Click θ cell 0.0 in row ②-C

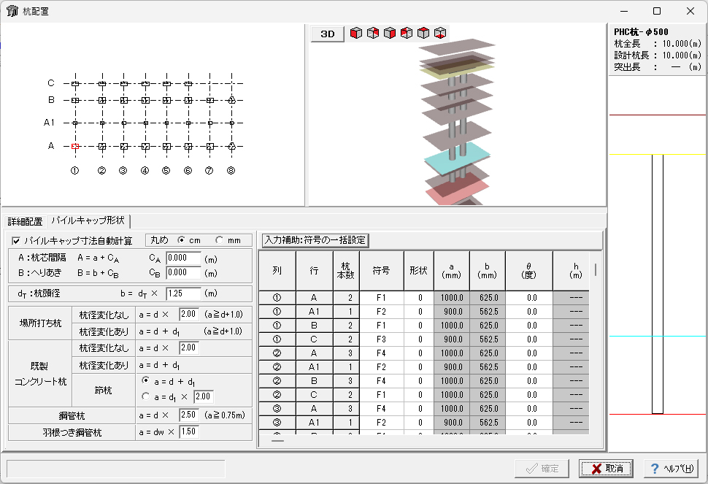point(528,395)
